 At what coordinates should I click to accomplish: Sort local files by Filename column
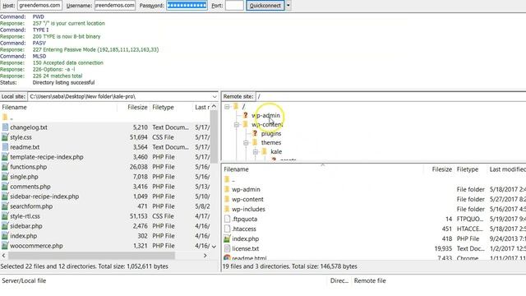[58, 108]
